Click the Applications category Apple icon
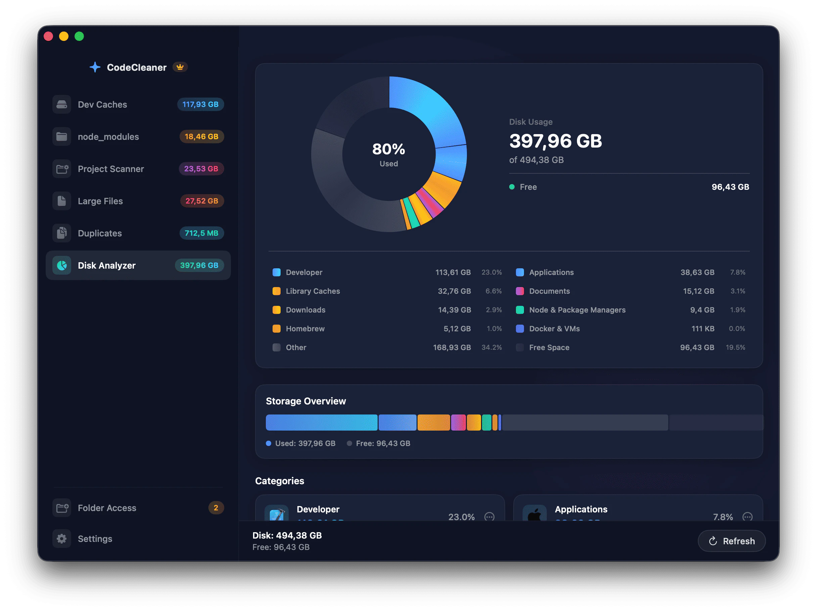817x611 pixels. coord(535,514)
